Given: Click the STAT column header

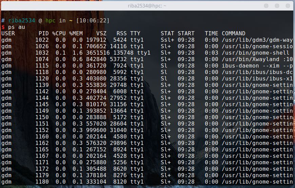Looking at the screenshot, I should [x=167, y=33].
